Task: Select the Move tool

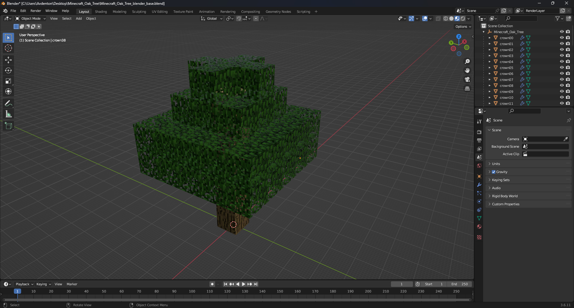Action: [x=8, y=60]
